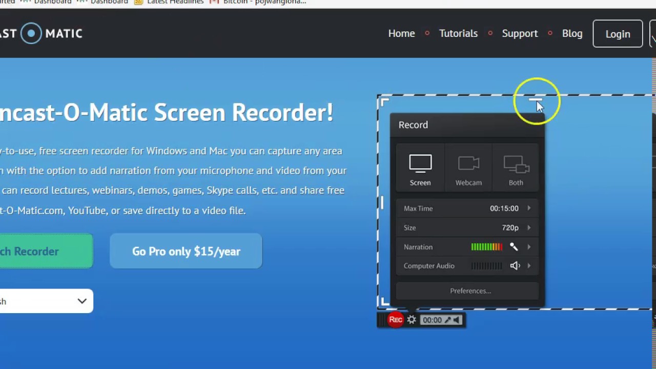Open the language dropdown chevron
656x369 pixels.
click(x=82, y=301)
